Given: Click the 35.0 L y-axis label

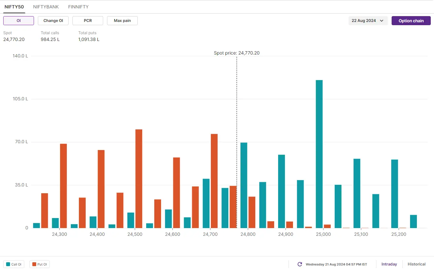Looking at the screenshot, I should click(21, 185).
